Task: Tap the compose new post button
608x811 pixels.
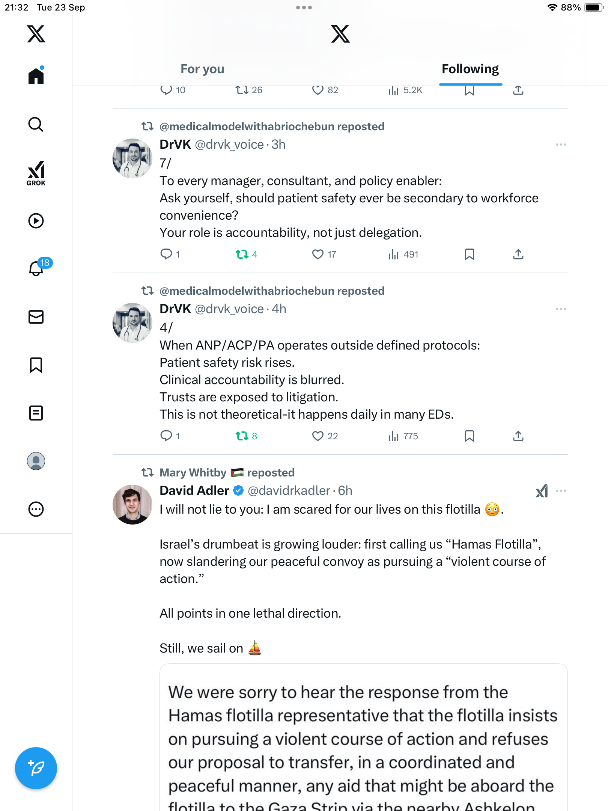Action: 36,768
